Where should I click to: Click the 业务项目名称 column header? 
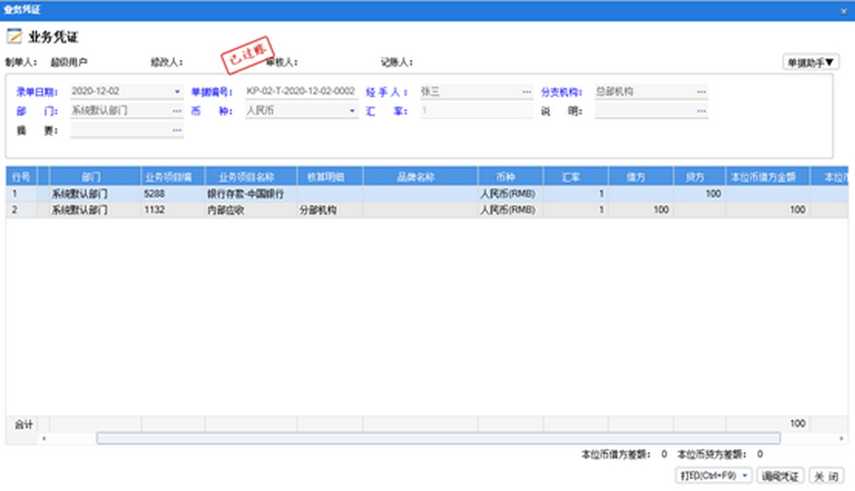251,177
